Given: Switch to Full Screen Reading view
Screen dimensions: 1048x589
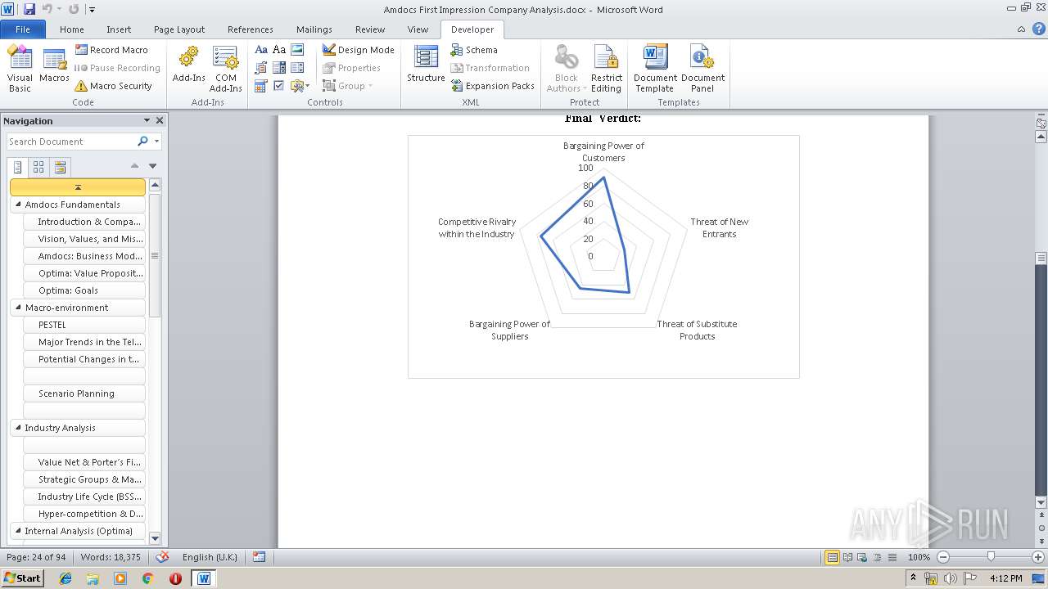Looking at the screenshot, I should pyautogui.click(x=847, y=557).
